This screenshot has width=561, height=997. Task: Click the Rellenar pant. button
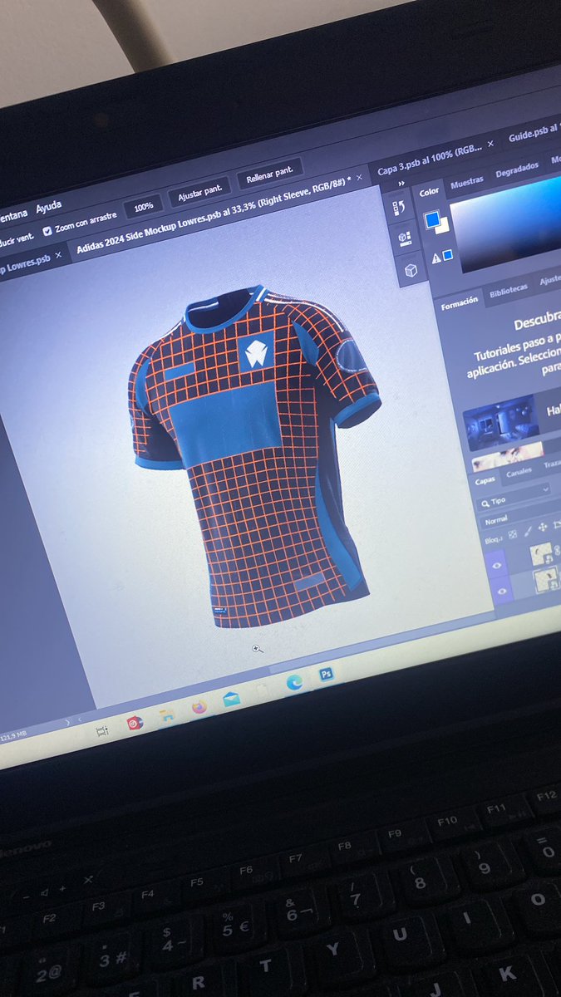click(x=269, y=175)
